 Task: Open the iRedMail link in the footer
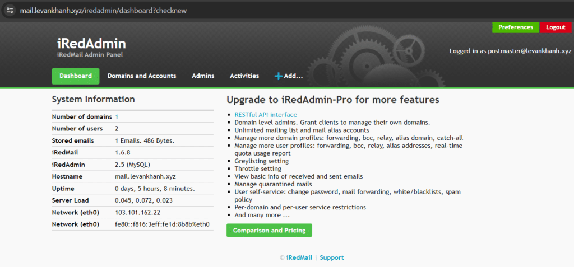(299, 257)
